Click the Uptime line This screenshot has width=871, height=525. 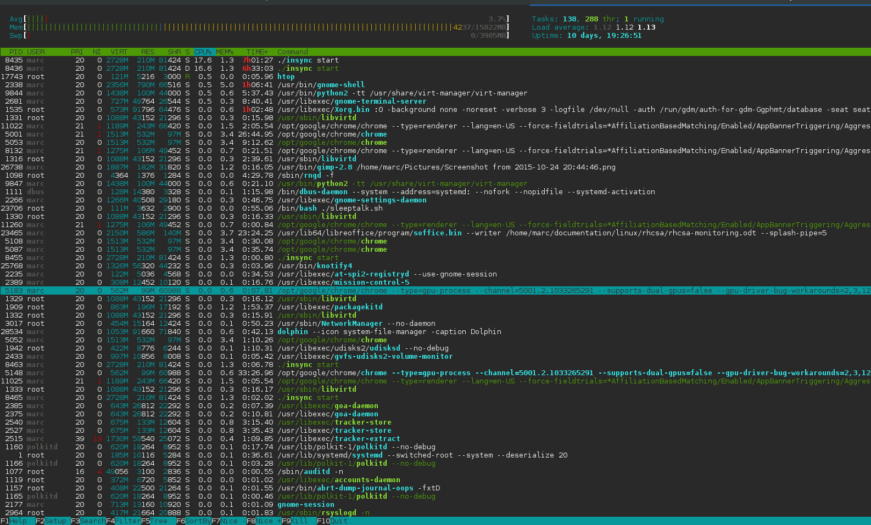587,36
